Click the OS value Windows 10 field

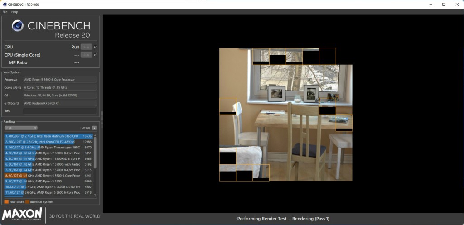tap(60, 96)
